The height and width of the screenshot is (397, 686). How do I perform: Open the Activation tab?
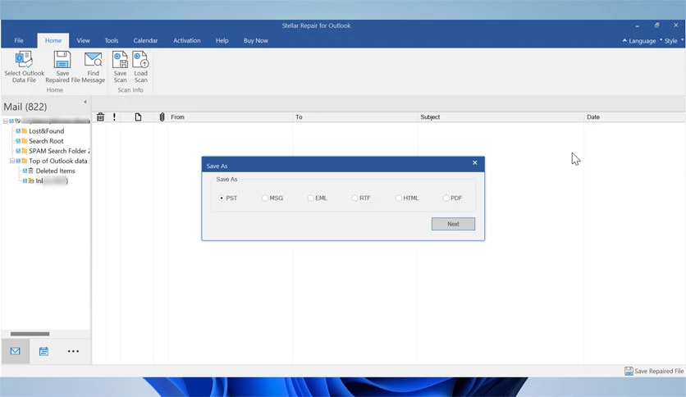click(x=187, y=40)
